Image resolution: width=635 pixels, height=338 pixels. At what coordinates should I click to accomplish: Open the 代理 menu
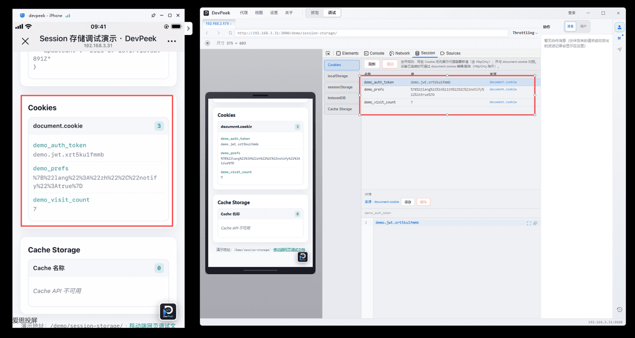(x=243, y=13)
